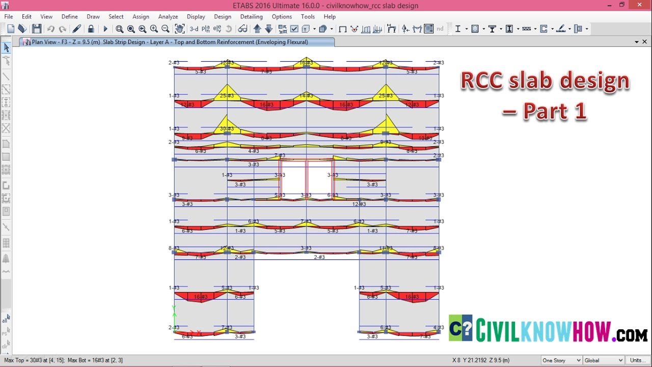Viewport: 652px width, 367px height.
Task: Zoom in one step
Action: pyautogui.click(x=154, y=29)
